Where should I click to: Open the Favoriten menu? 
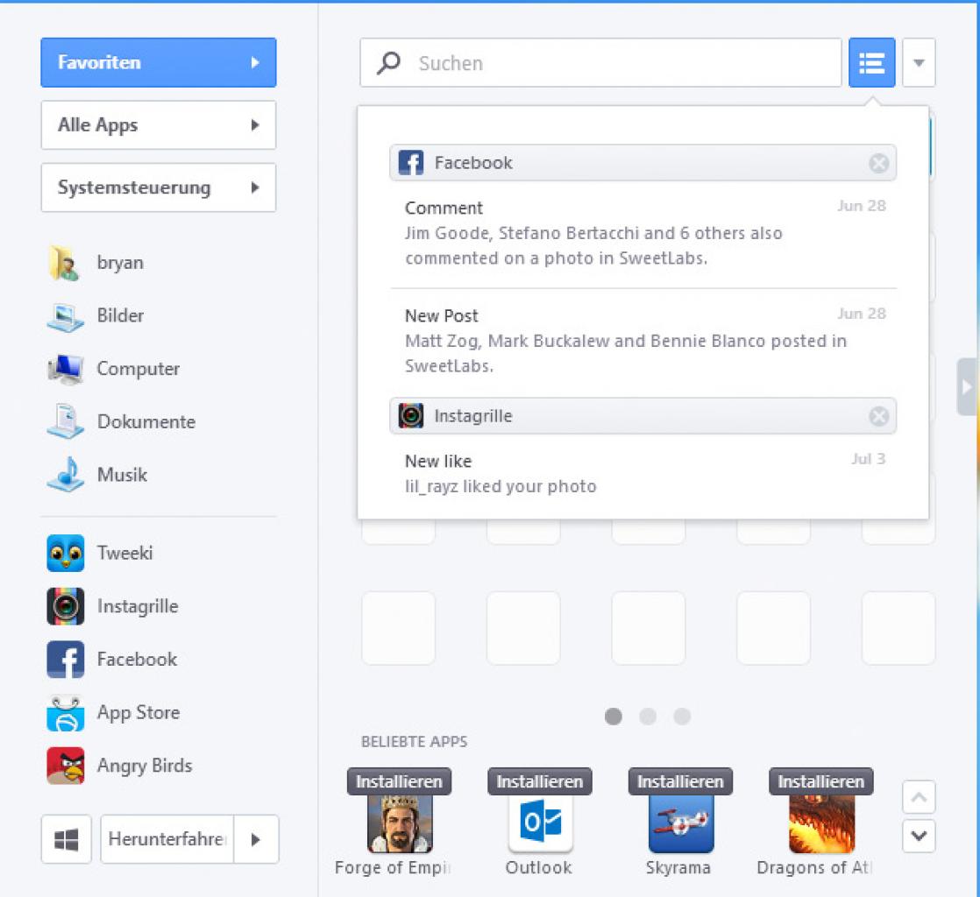(159, 62)
